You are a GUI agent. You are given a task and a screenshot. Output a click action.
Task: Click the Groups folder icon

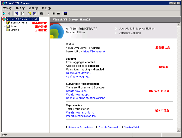tap(8, 30)
